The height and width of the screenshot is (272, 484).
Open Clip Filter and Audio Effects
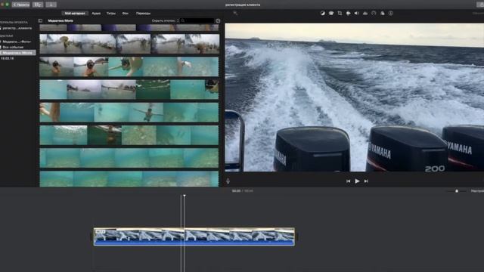pos(383,14)
